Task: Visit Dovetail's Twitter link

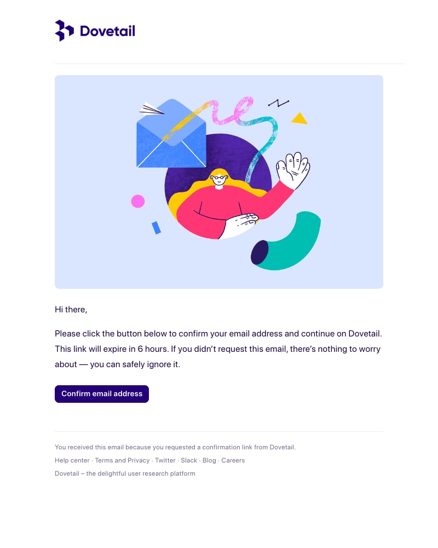Action: click(165, 460)
